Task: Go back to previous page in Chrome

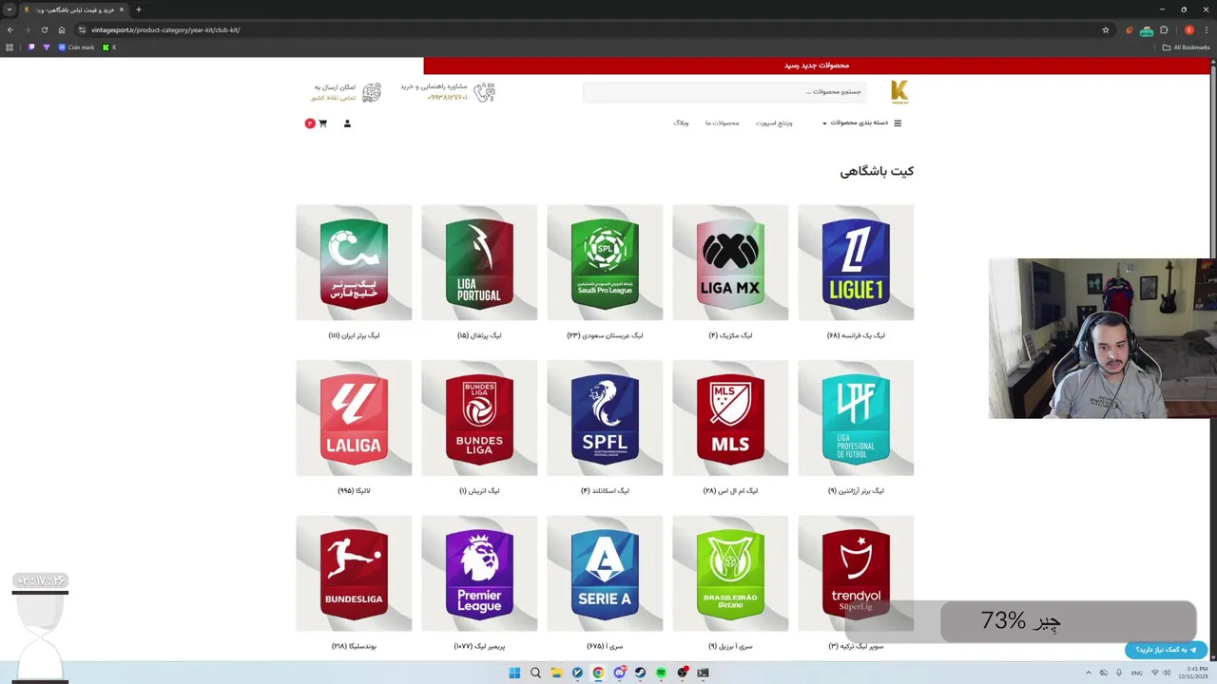Action: pyautogui.click(x=10, y=29)
